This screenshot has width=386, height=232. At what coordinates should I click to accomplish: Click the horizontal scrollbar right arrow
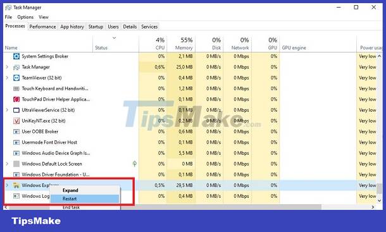point(373,207)
